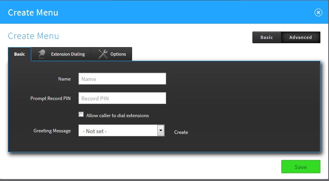Click the Greeting Message label
The image size is (329, 181).
(x=52, y=131)
